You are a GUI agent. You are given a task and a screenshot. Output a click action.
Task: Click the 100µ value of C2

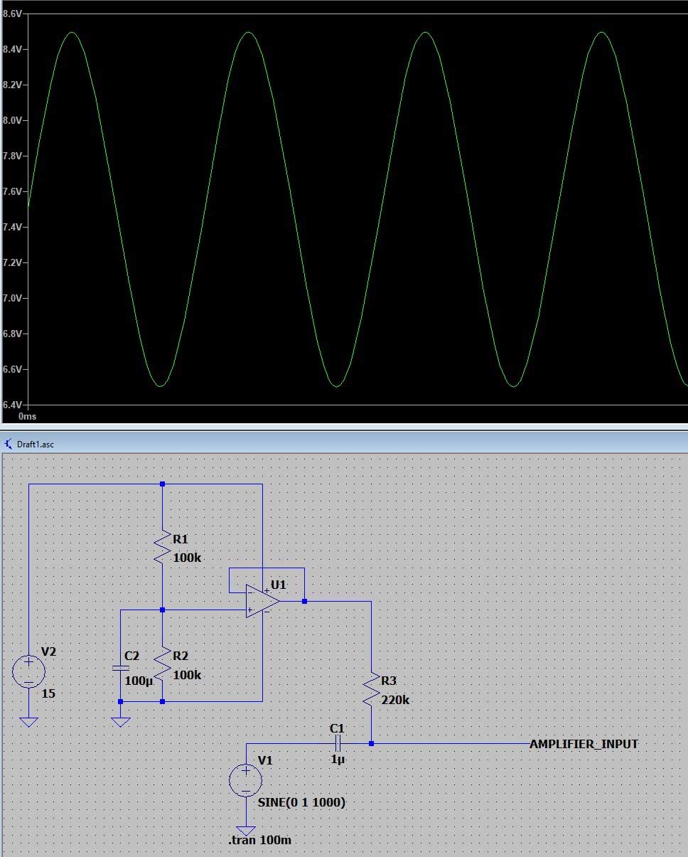pos(139,681)
